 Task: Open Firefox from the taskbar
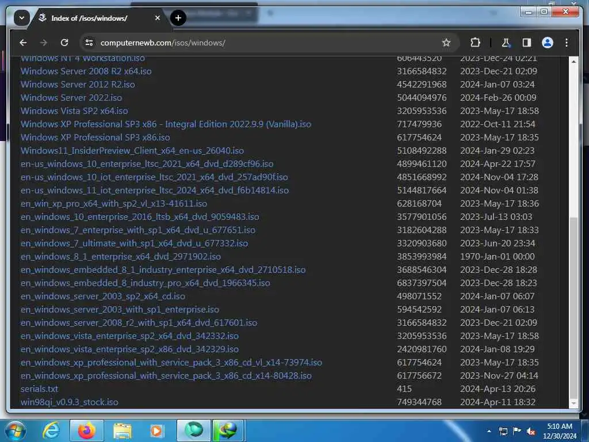coord(86,430)
